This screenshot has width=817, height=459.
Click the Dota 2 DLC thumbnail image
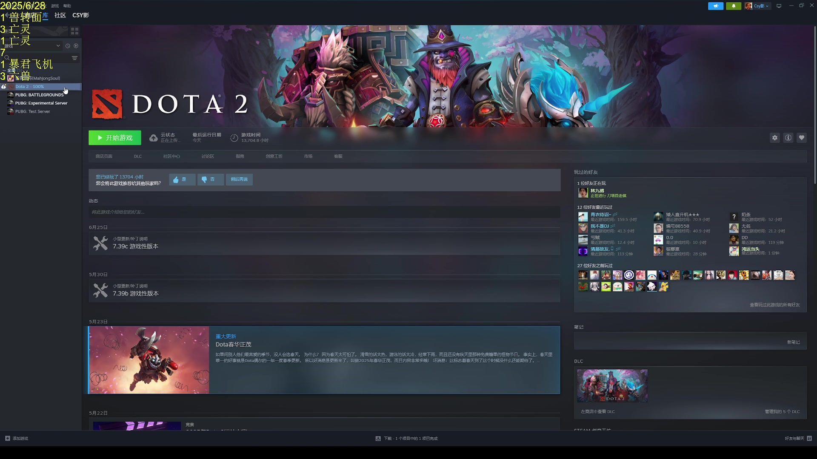coord(612,385)
